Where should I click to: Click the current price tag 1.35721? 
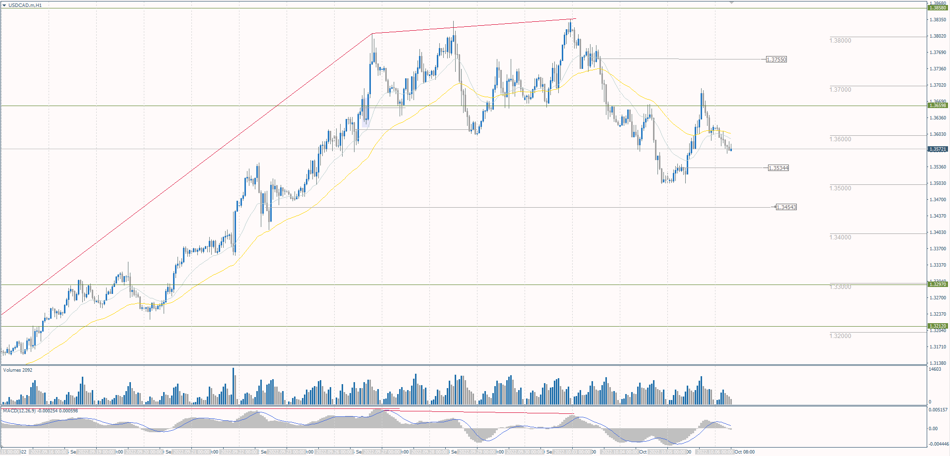938,149
